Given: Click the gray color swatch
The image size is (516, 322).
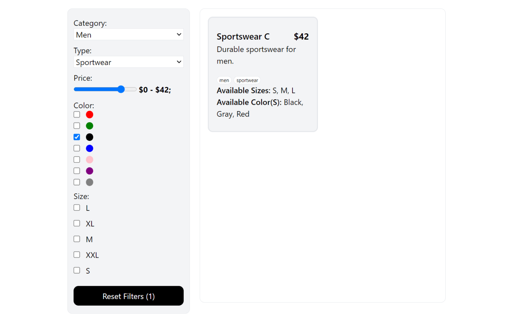Looking at the screenshot, I should 90,182.
